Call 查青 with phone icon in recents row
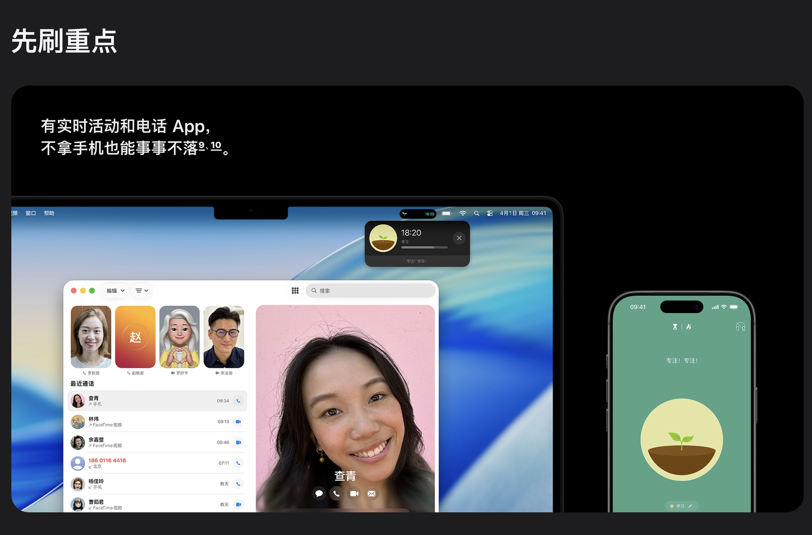The width and height of the screenshot is (812, 535). pos(238,401)
